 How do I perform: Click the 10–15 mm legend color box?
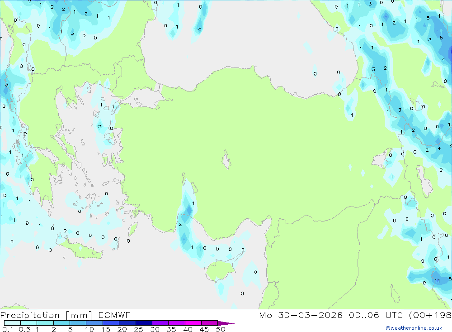[x=94, y=323]
